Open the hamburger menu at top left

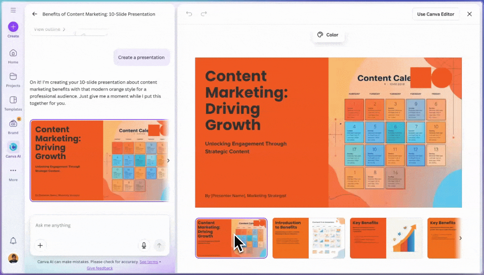(x=13, y=10)
